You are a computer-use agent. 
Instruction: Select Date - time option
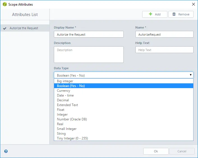click(x=124, y=95)
